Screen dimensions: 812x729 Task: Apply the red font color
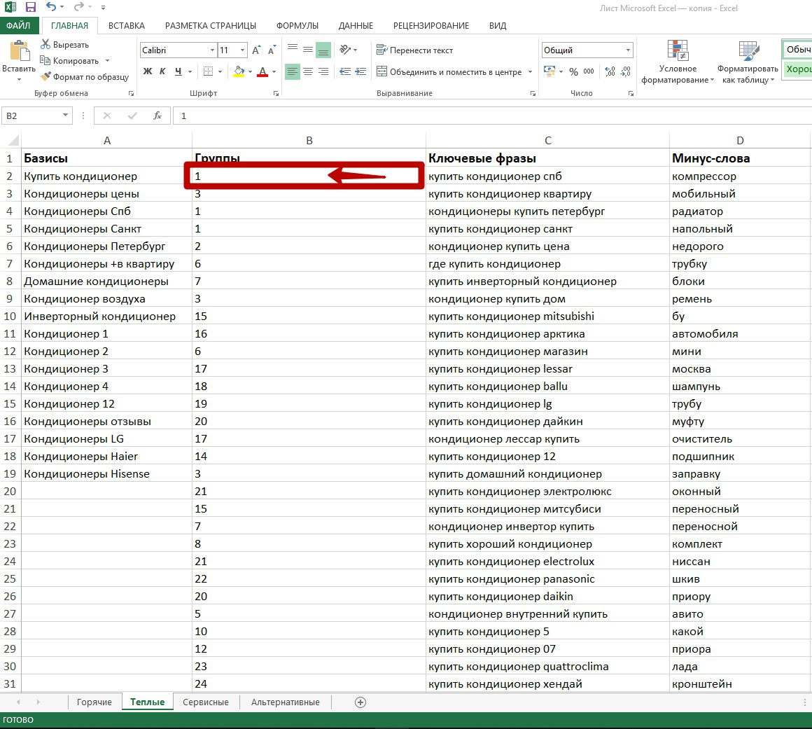click(x=262, y=71)
